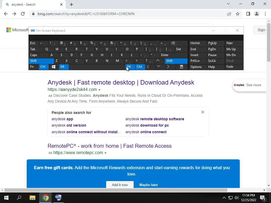Toggle the left Shift key

pos(41,61)
